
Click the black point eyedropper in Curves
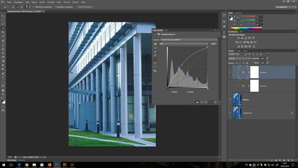155,48
